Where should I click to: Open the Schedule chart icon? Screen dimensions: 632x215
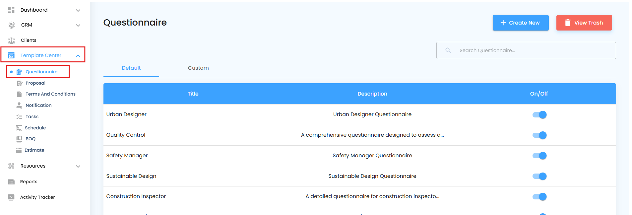19,128
